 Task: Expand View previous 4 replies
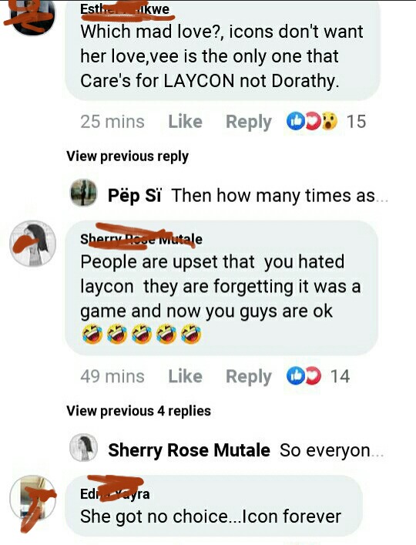[x=139, y=411]
